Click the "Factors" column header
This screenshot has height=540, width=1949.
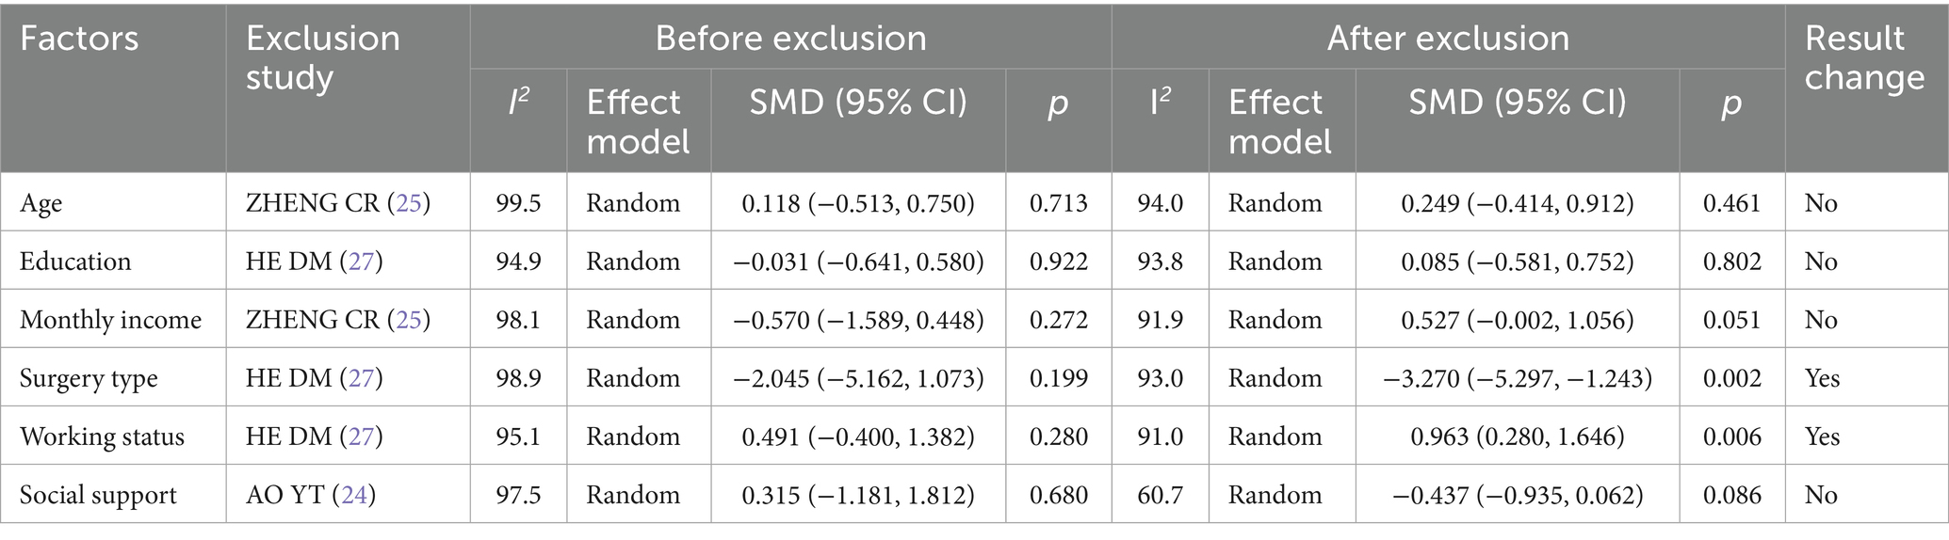79,39
